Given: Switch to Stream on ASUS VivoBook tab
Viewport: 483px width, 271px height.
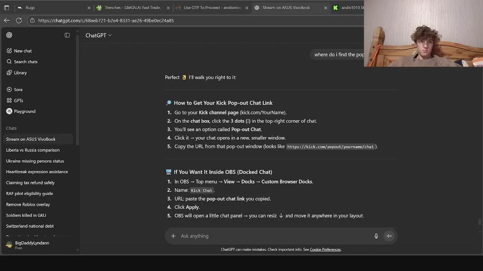Looking at the screenshot, I should (291, 8).
